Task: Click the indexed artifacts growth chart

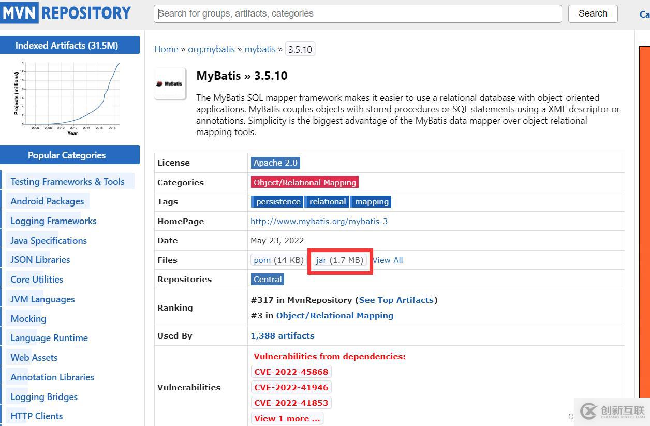Action: tap(69, 97)
